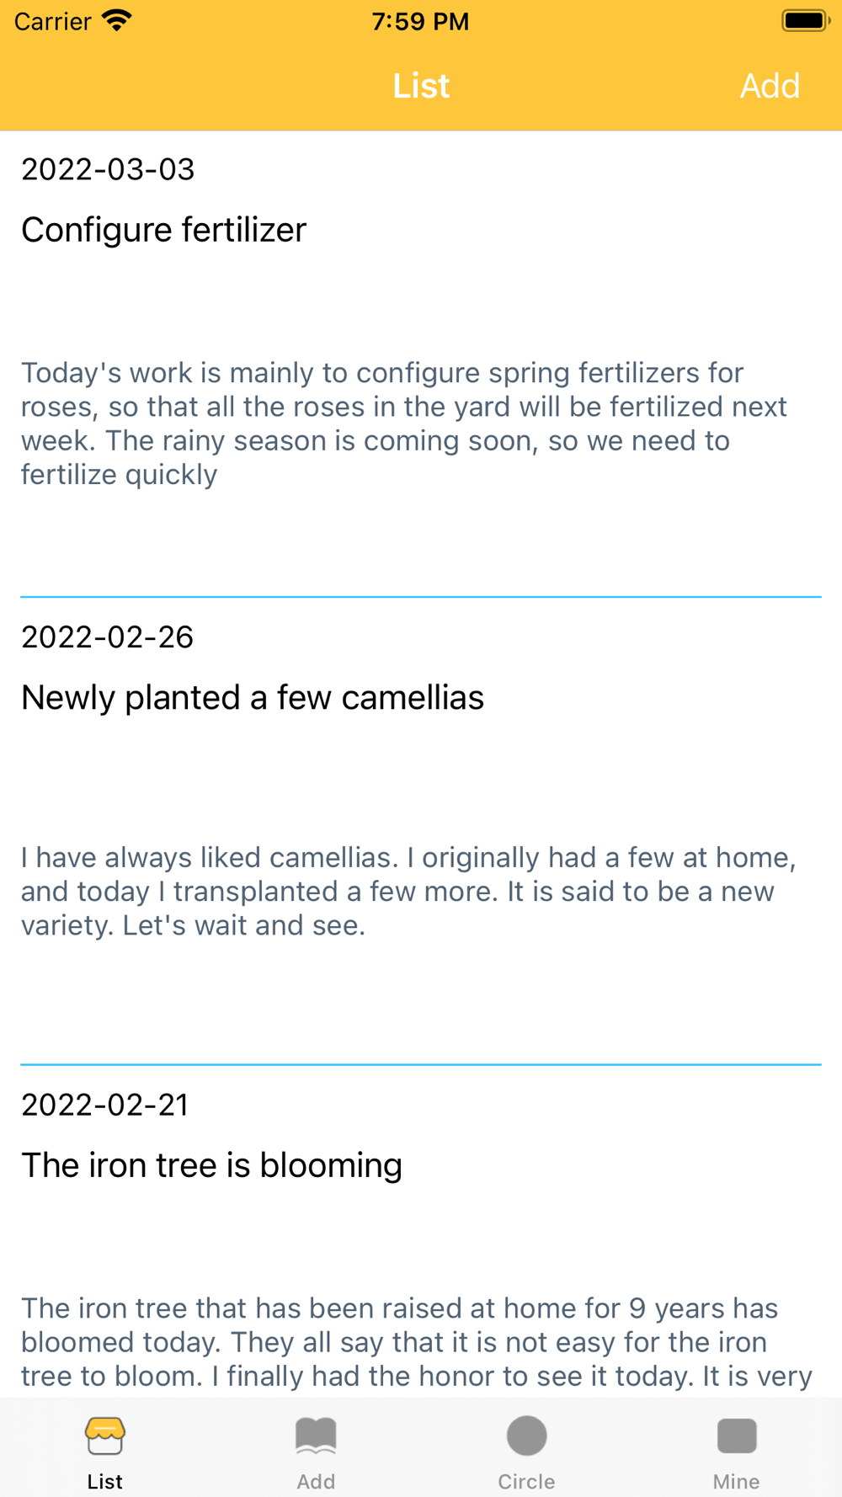
Task: Select the Circle tab icon
Action: 526,1436
